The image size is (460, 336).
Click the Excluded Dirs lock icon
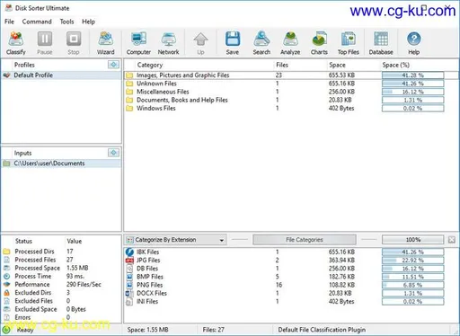point(6,293)
